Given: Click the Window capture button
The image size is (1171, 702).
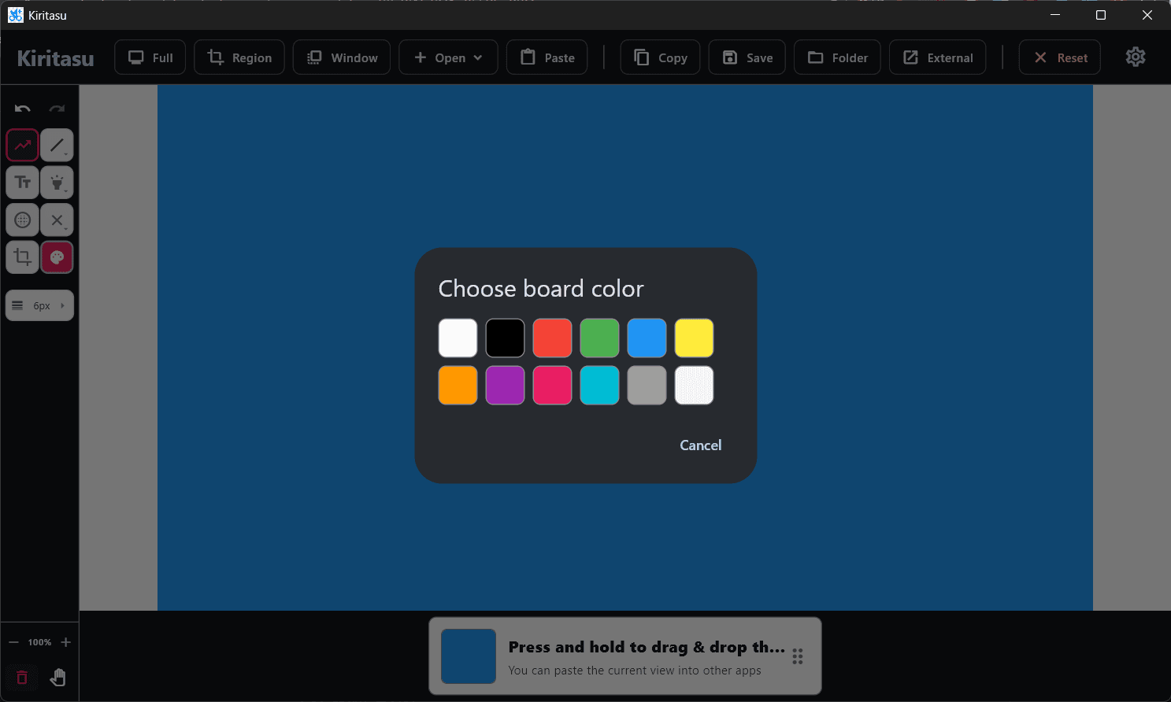Looking at the screenshot, I should pos(342,57).
